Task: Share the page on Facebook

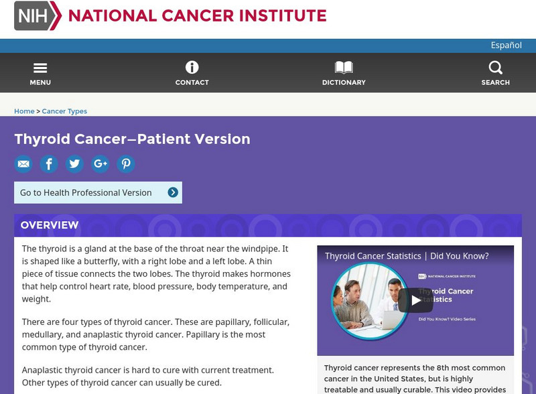Action: point(49,163)
